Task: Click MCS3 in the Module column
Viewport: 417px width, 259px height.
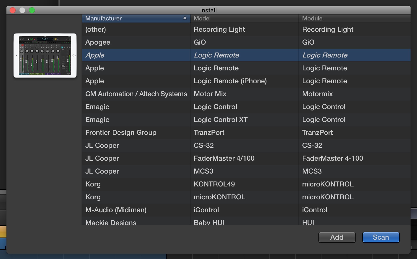Action: click(312, 171)
